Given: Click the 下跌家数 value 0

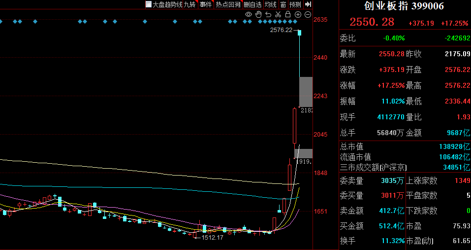Looking at the screenshot, I should [469, 211].
